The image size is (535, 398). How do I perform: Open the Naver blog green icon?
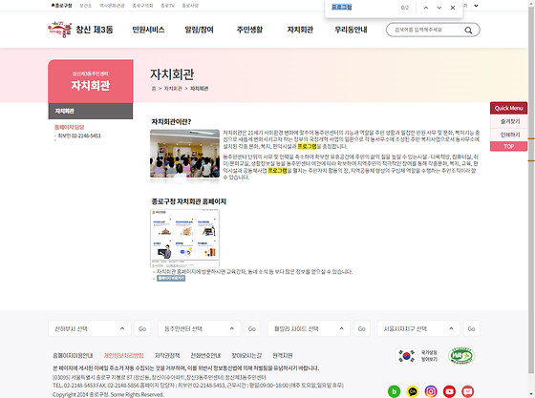[x=394, y=391]
